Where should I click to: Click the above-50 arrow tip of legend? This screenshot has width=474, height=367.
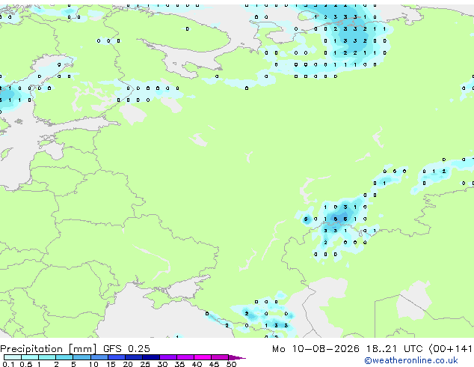pyautogui.click(x=237, y=357)
